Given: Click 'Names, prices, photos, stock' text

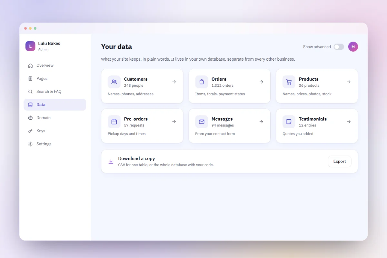Looking at the screenshot, I should tap(307, 94).
